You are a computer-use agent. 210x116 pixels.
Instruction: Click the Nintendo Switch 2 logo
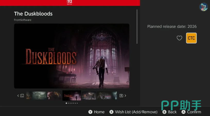[x=70, y=2]
